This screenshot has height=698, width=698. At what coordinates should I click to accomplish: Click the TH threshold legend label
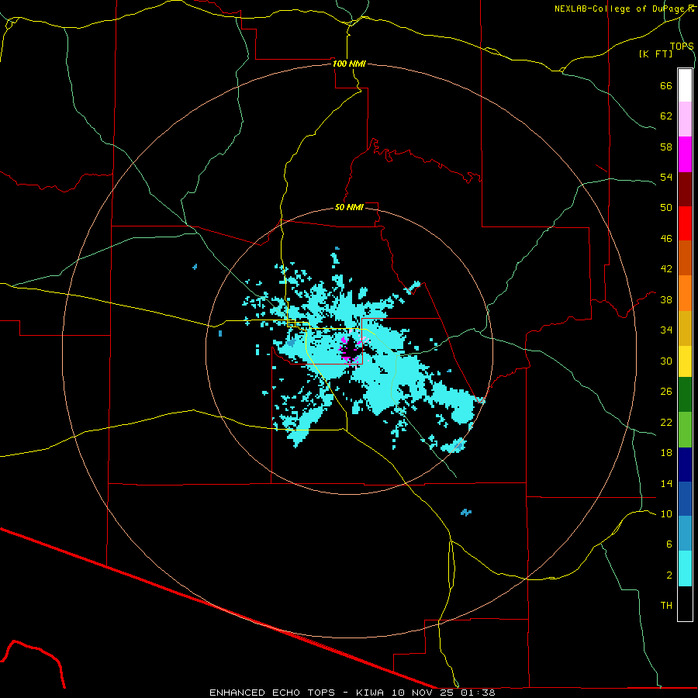[666, 605]
